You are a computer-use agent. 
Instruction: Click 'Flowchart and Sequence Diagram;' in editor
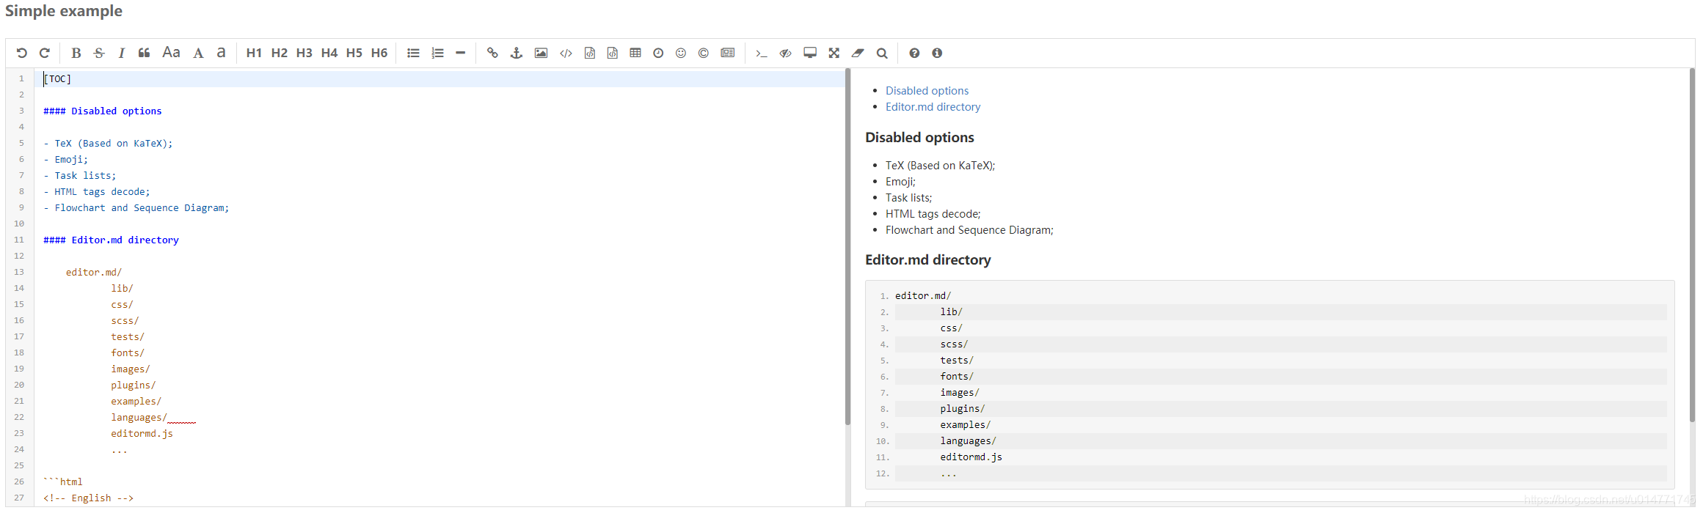click(142, 208)
